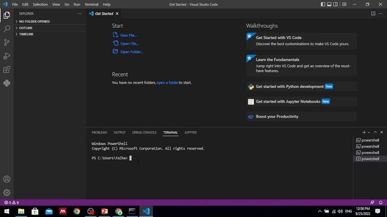The height and width of the screenshot is (217, 387).
Task: Open the Accounts menu icon
Action: (x=7, y=179)
